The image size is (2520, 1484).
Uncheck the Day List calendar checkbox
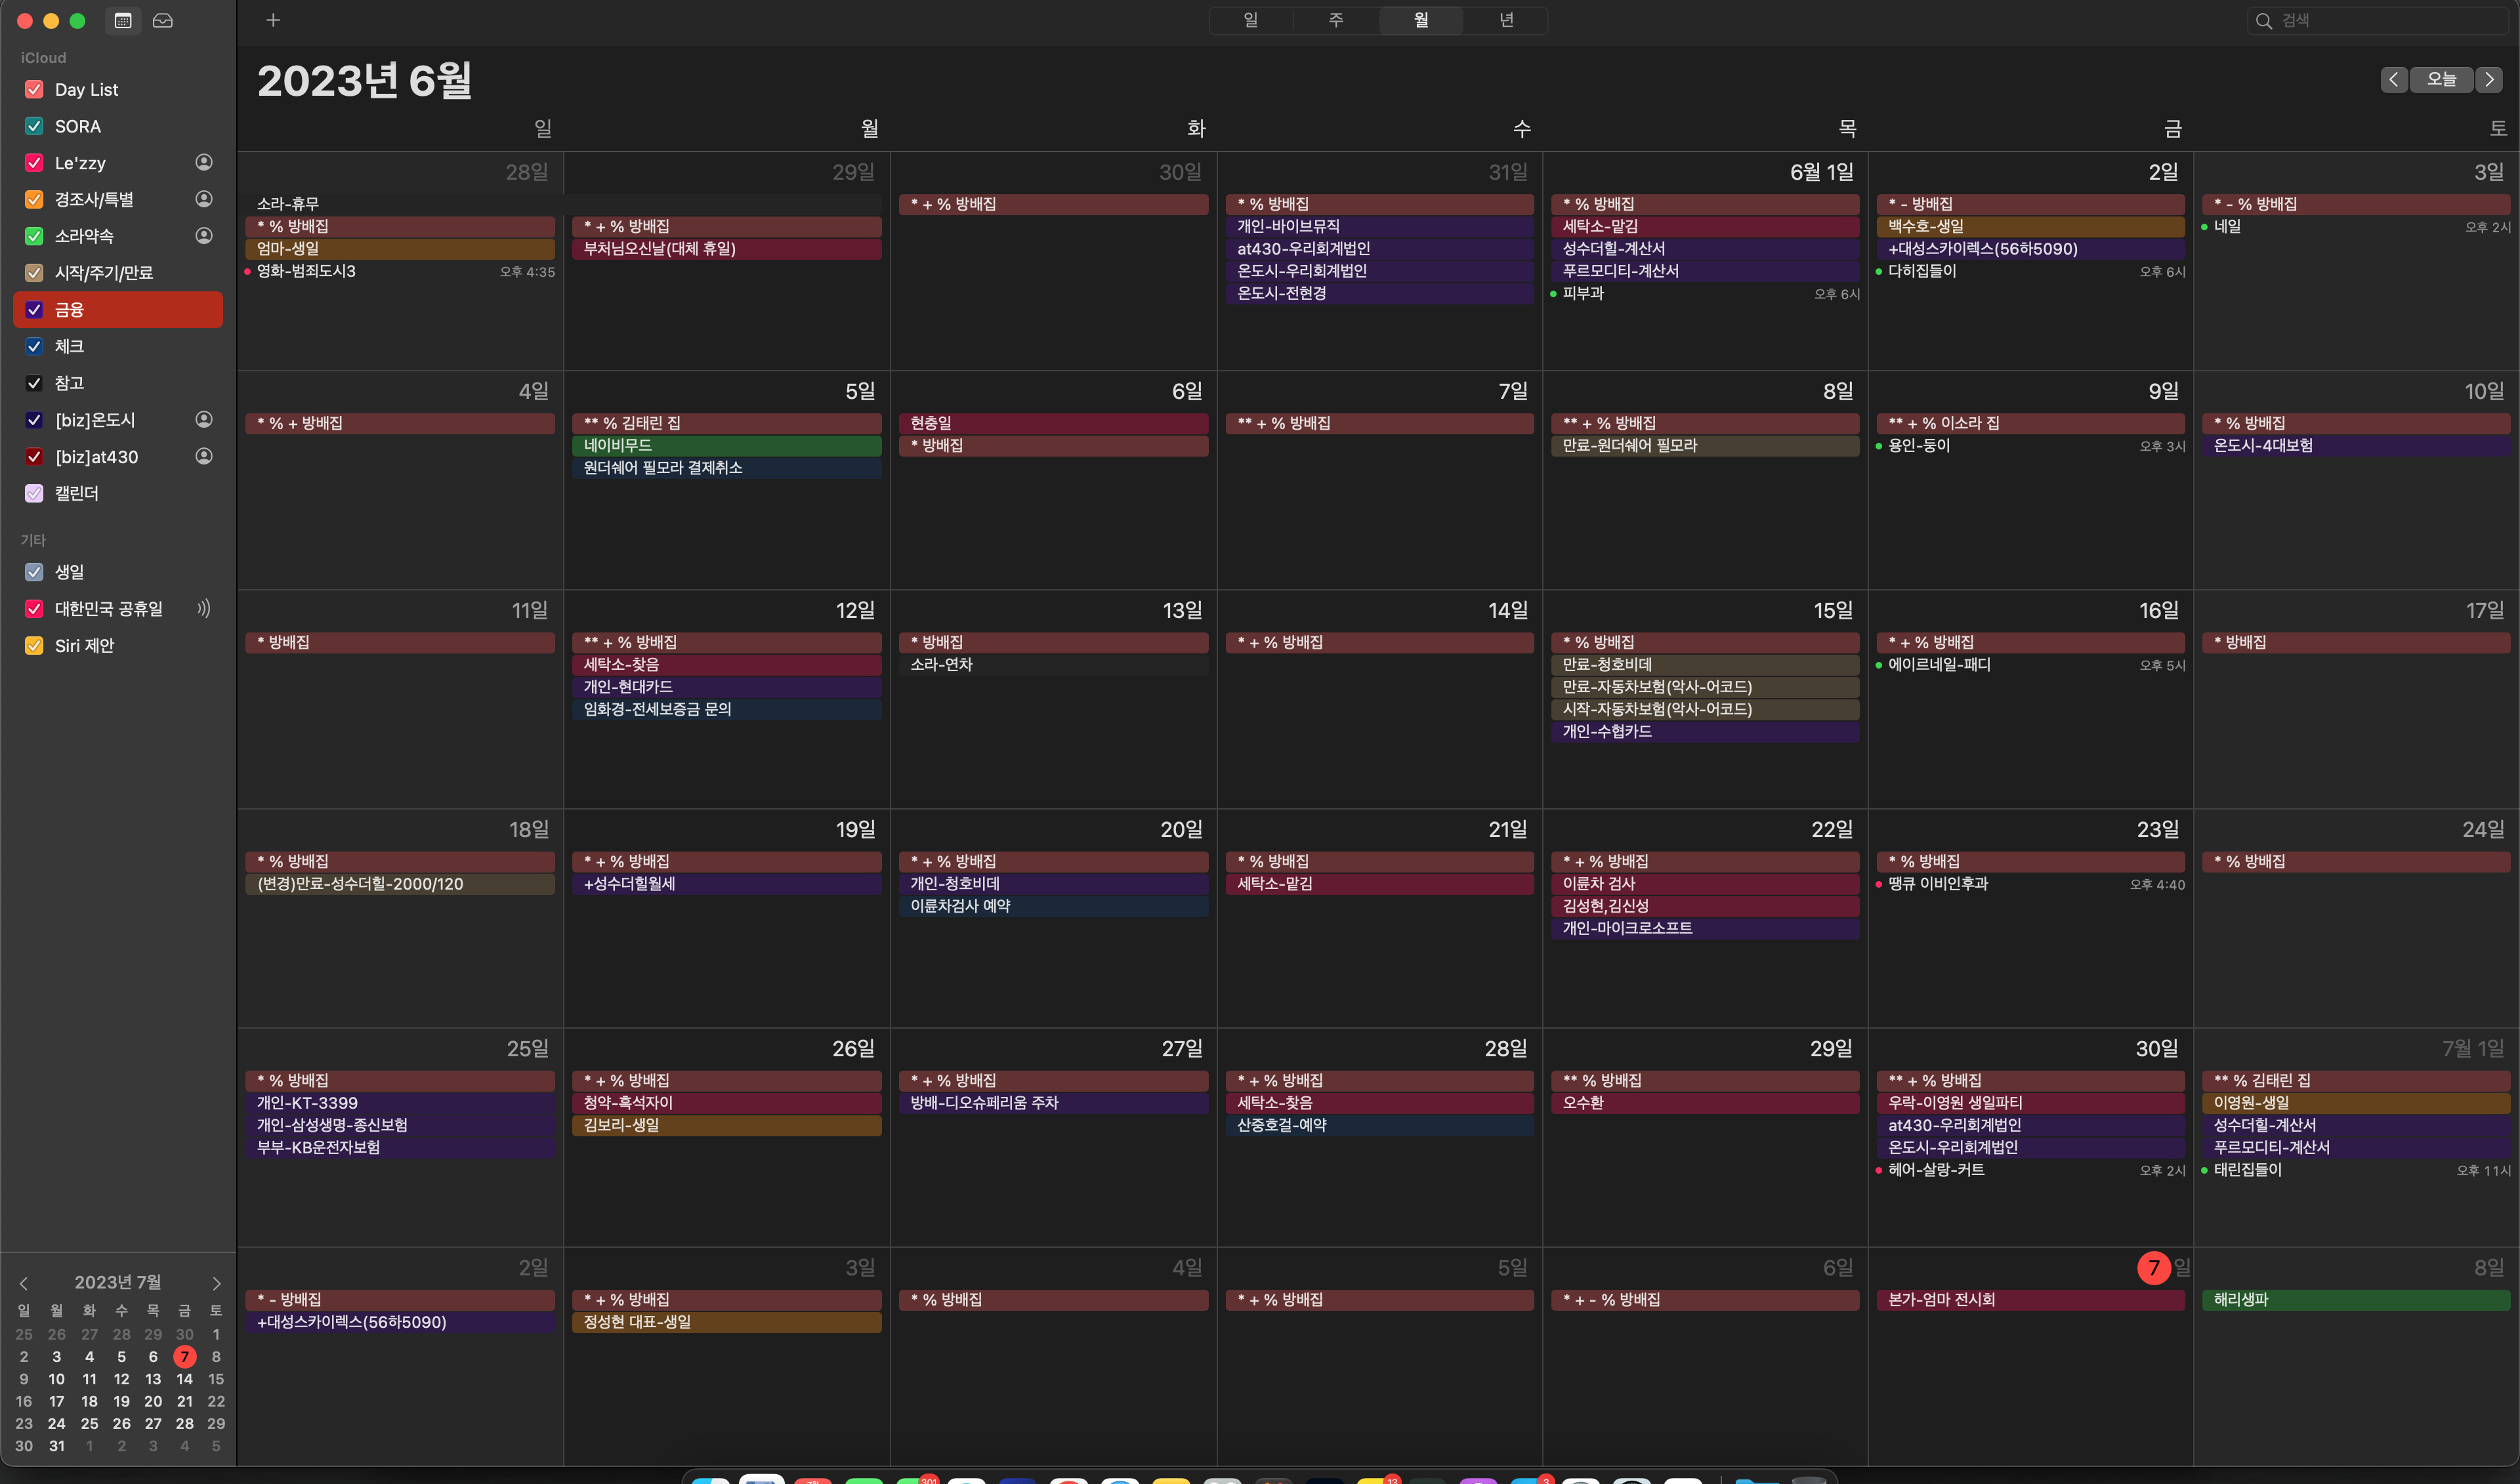click(x=34, y=89)
